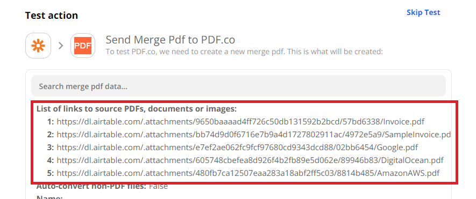
Task: Click the row number 5 label
Action: coord(51,174)
